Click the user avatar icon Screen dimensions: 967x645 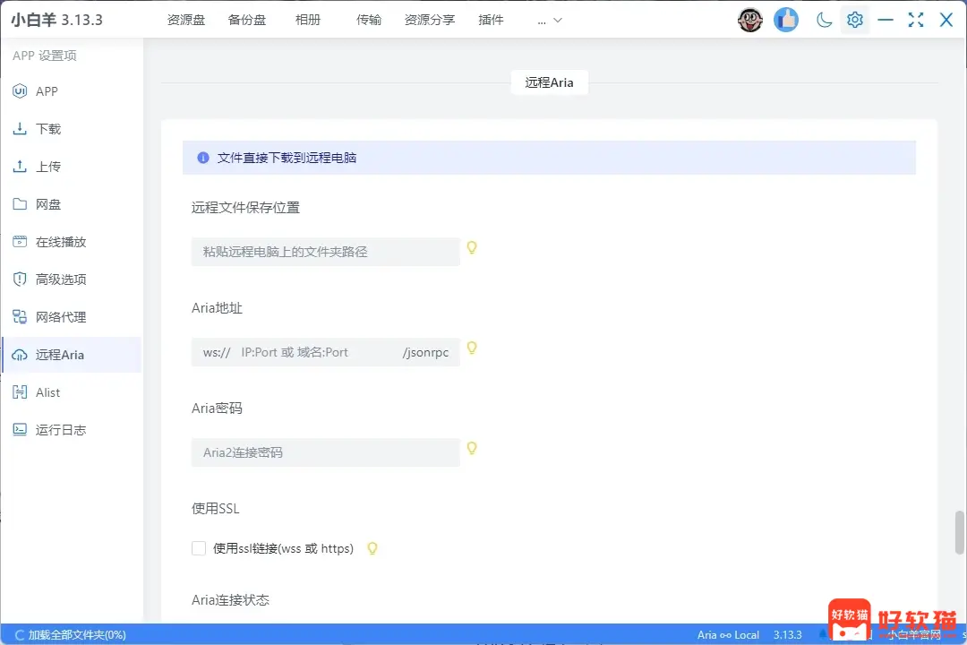point(750,20)
